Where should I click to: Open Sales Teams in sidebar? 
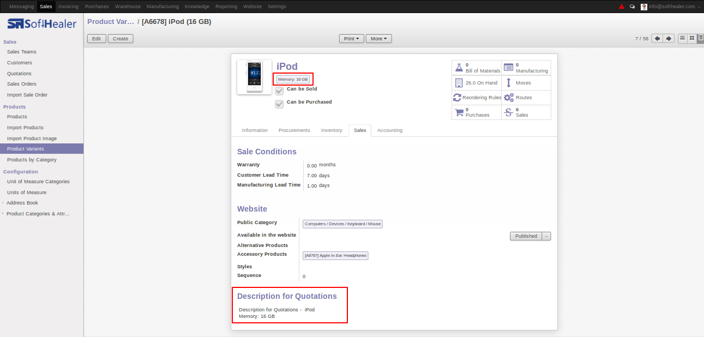[22, 52]
